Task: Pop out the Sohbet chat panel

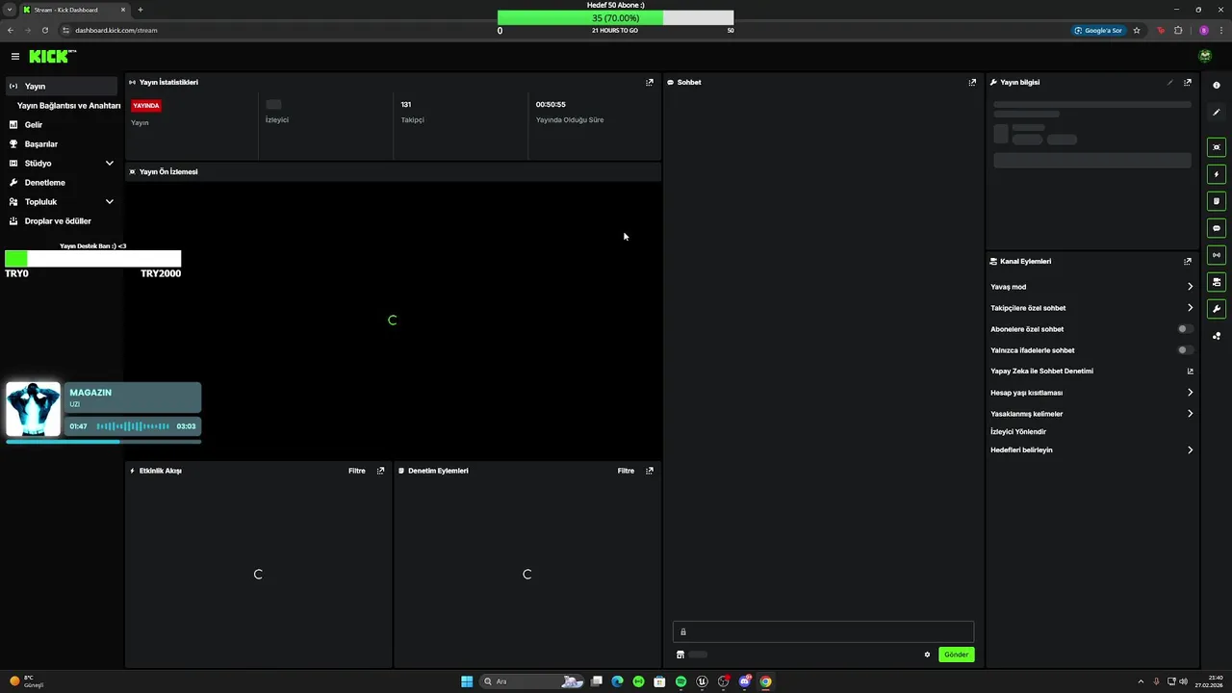Action: point(972,83)
